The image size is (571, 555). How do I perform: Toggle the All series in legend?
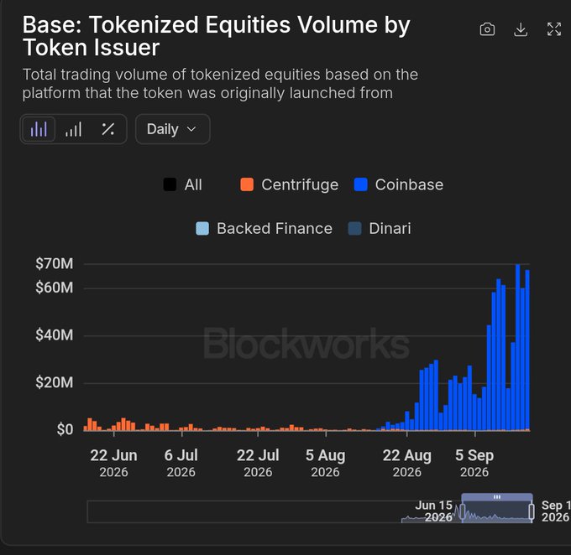click(182, 184)
